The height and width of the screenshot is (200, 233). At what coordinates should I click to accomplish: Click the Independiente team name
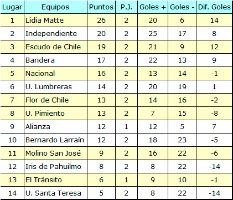coord(51,34)
